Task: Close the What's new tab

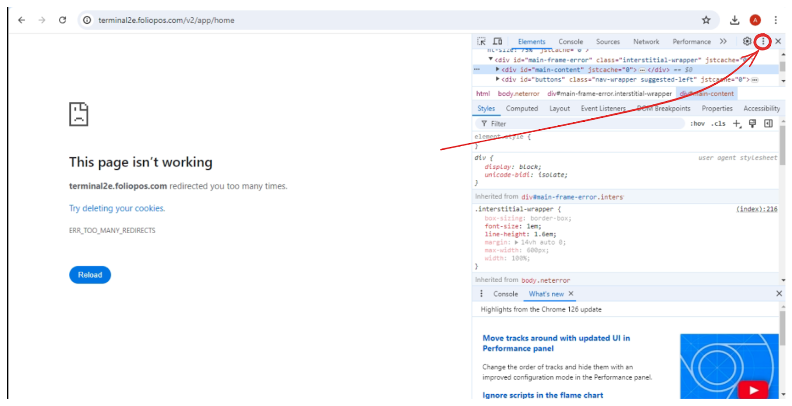Action: pos(571,294)
